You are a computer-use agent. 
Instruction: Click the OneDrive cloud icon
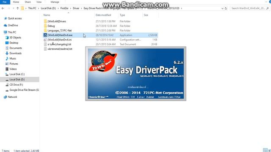point(6,25)
